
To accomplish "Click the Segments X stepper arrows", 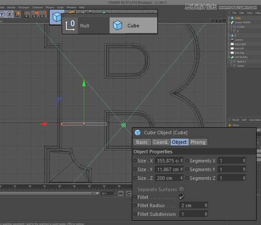I will tap(244, 161).
